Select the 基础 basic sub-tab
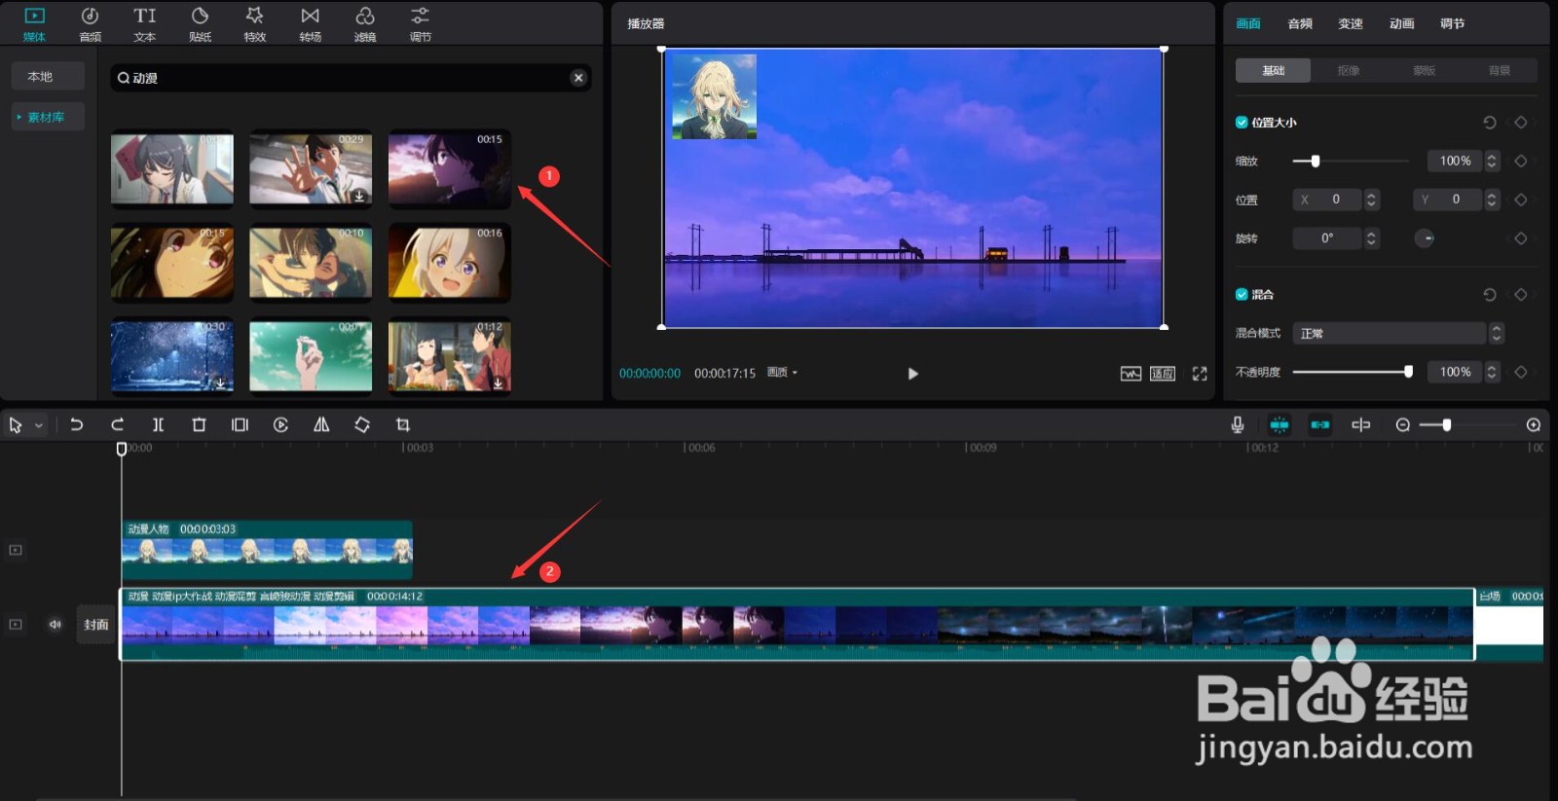This screenshot has height=801, width=1558. pos(1274,70)
